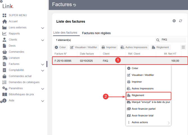This screenshot has width=188, height=135.
Task: Choose Visualiser / Modifier in context menu
Action: tap(148, 75)
